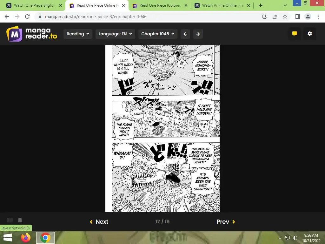Launch Firefox from the taskbar
325x244 pixels.
[x=26, y=238]
